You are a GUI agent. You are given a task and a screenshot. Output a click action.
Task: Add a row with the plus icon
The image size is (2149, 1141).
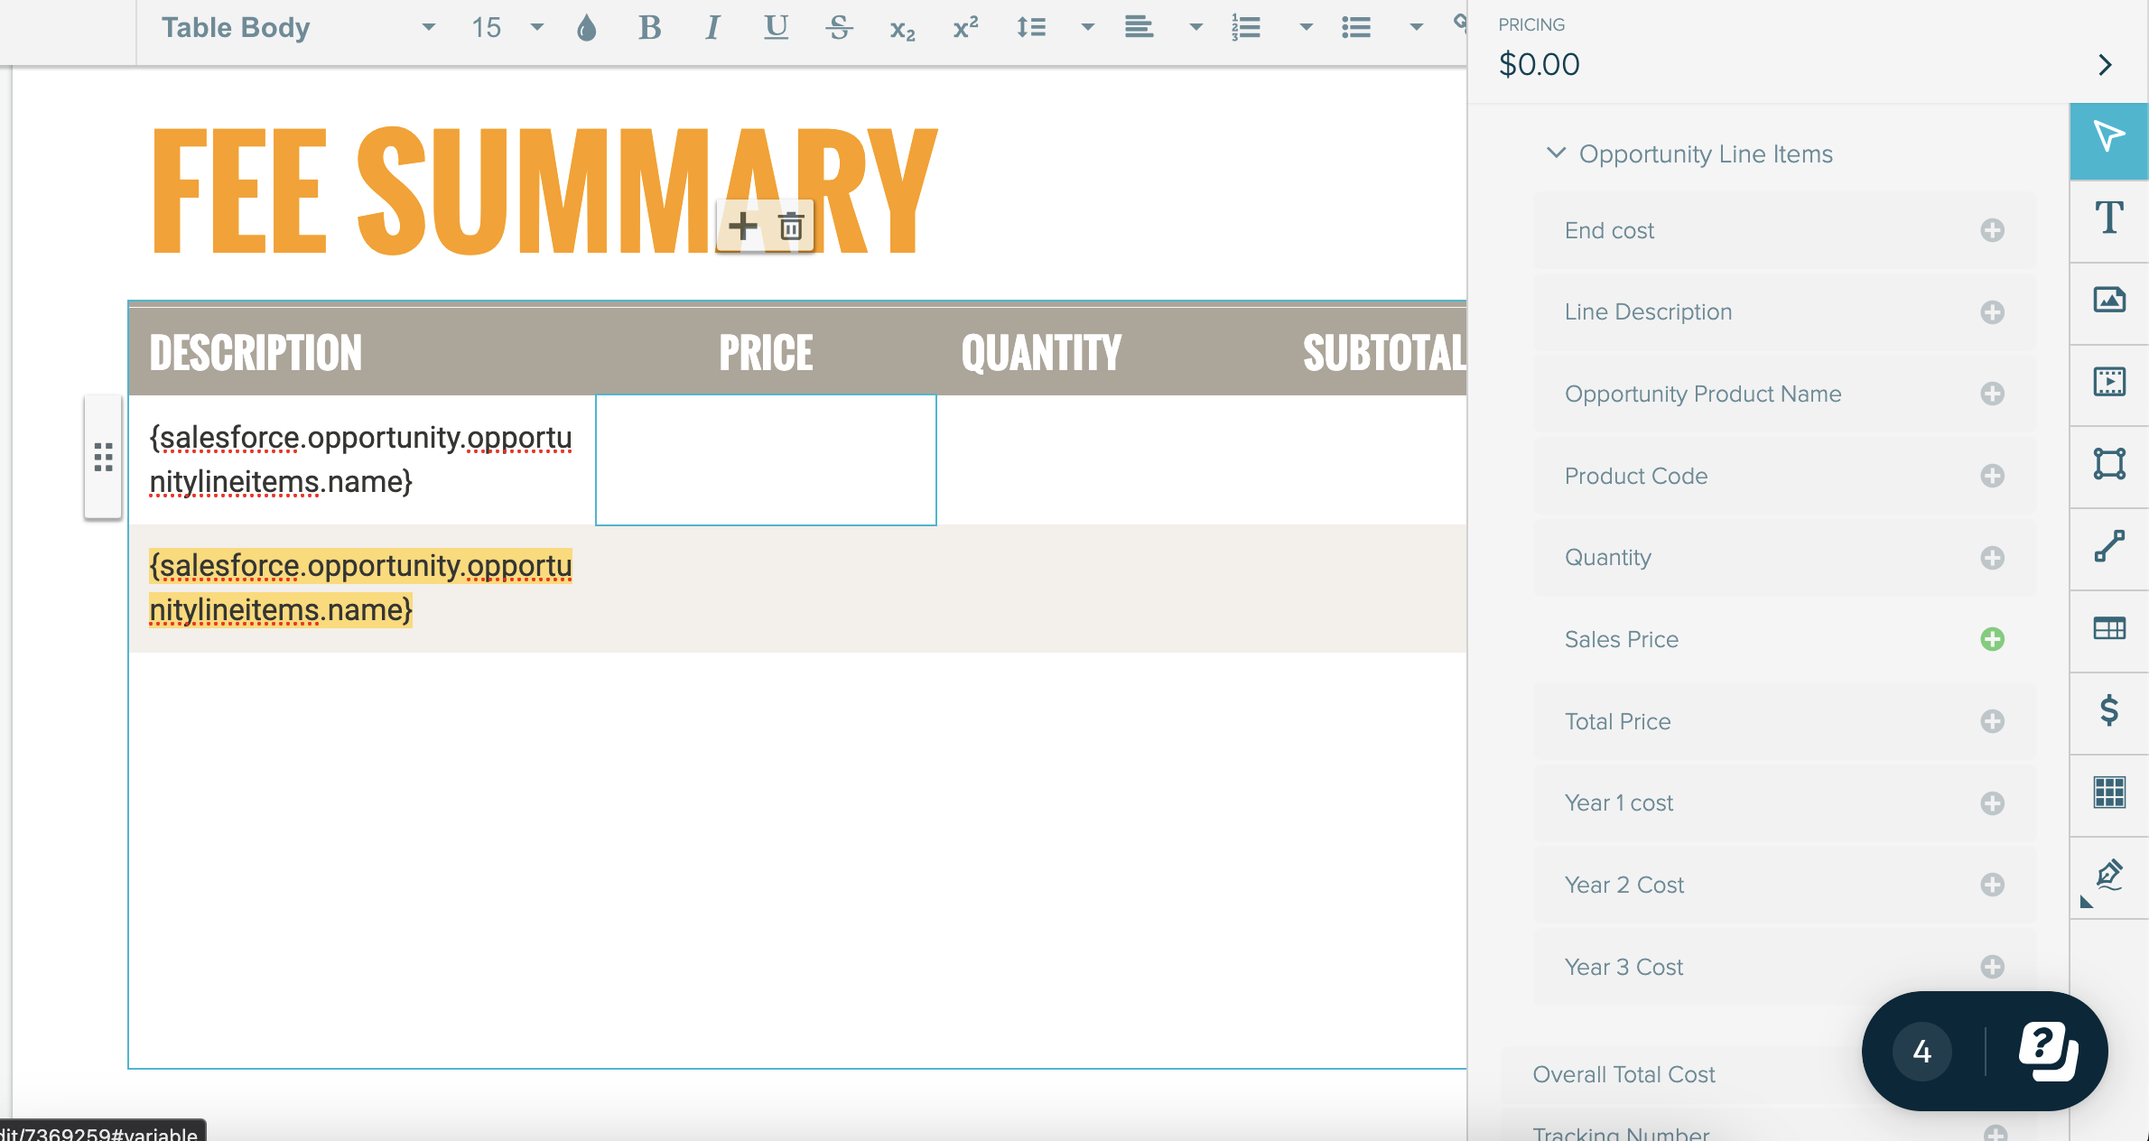(742, 226)
